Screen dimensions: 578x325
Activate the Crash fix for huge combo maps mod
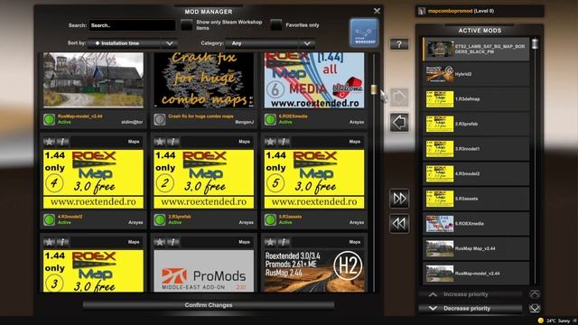(x=160, y=119)
